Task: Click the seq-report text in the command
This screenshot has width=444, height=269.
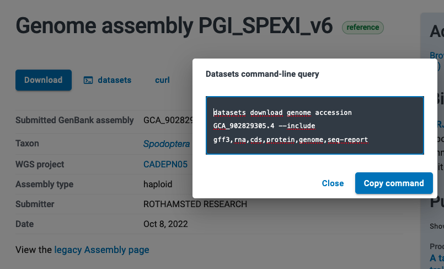Action: pyautogui.click(x=347, y=140)
